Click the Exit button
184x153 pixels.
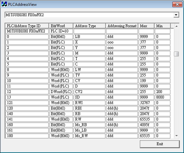(x=160, y=144)
